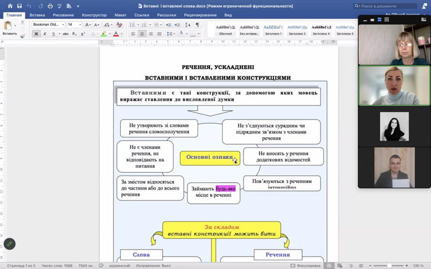
Task: Select video thumbnail of man holding paper
Action: 394,167
